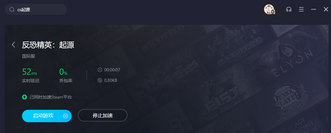Click the 反恐精英：起源 game title

pyautogui.click(x=48, y=45)
